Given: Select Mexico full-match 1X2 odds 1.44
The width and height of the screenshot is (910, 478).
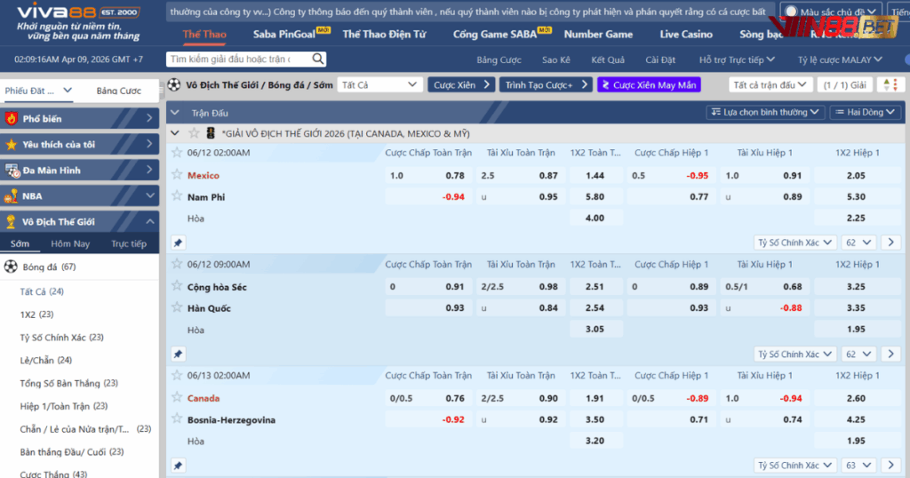Looking at the screenshot, I should coord(595,176).
